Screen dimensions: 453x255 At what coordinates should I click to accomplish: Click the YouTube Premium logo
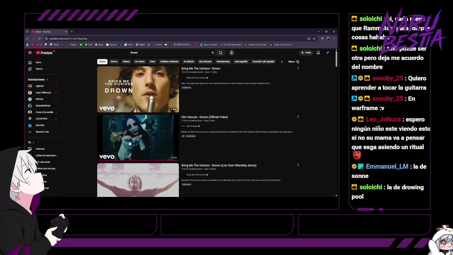pyautogui.click(x=44, y=53)
